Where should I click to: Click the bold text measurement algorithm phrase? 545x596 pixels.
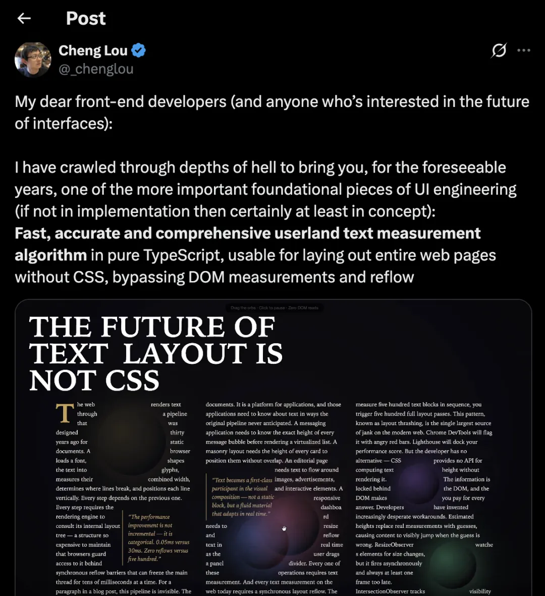point(247,234)
